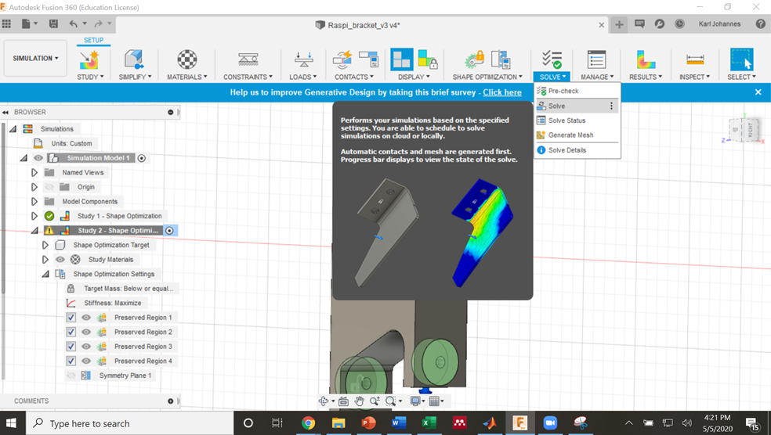Open the SIMULATION workspace dropdown

pyautogui.click(x=35, y=58)
